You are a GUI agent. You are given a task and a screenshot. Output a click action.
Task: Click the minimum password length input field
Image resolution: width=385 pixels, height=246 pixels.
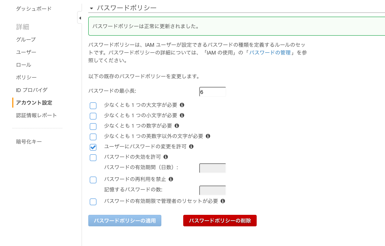[213, 92]
